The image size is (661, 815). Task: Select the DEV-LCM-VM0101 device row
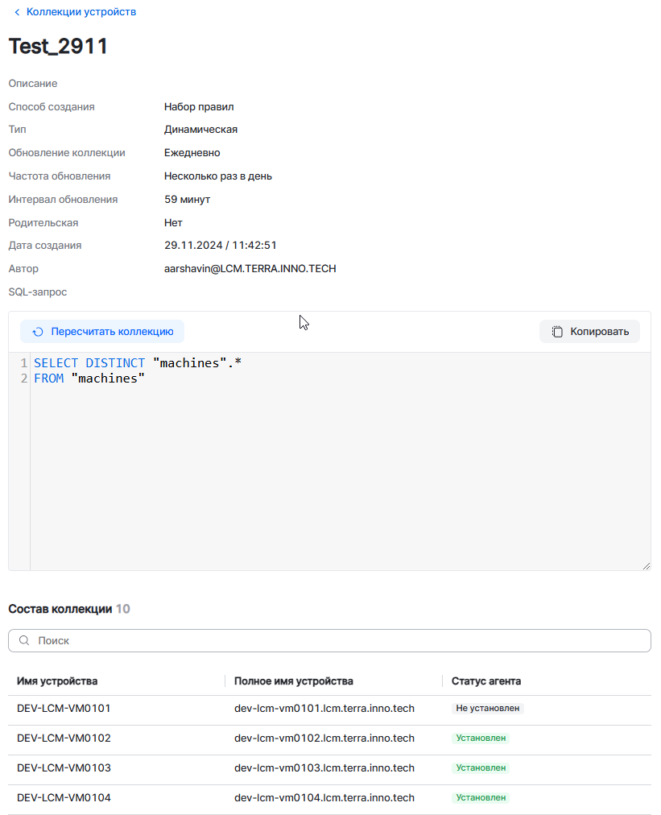coord(64,709)
